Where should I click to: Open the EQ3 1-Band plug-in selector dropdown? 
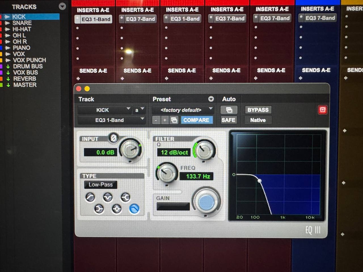[x=111, y=120]
